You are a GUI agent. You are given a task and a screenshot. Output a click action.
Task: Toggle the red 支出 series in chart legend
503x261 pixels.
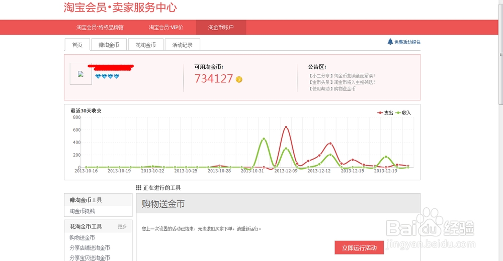(x=385, y=113)
